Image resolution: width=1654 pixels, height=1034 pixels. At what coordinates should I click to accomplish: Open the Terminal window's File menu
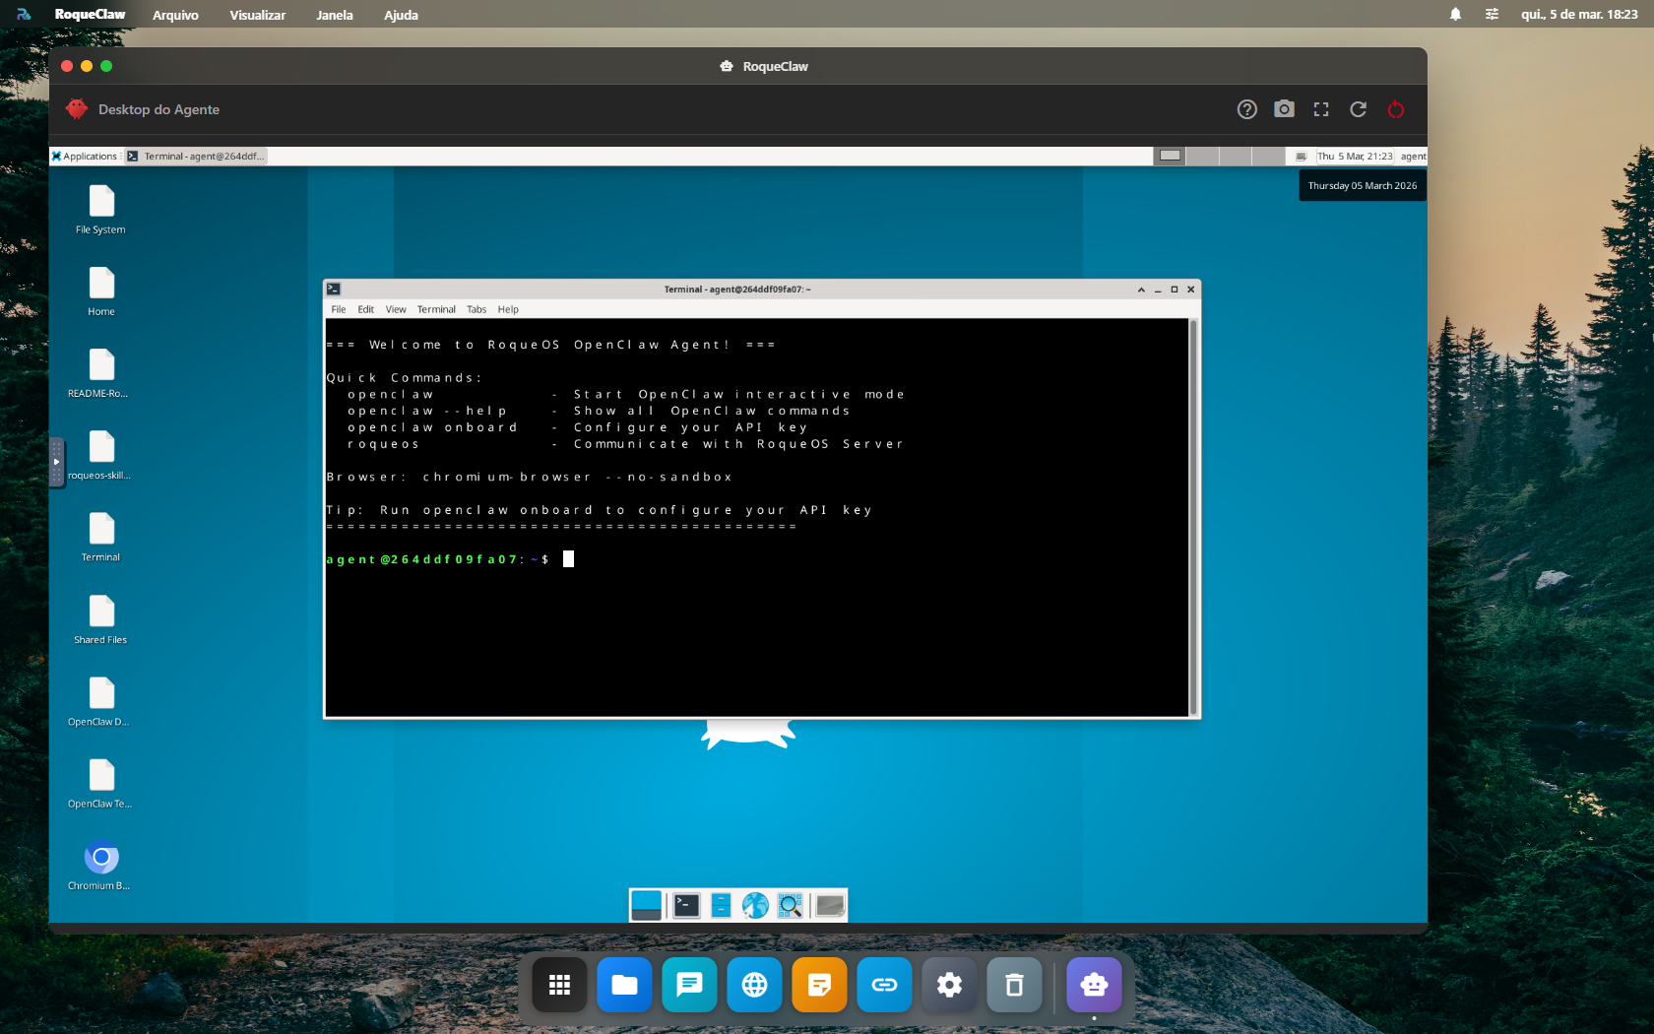[339, 309]
